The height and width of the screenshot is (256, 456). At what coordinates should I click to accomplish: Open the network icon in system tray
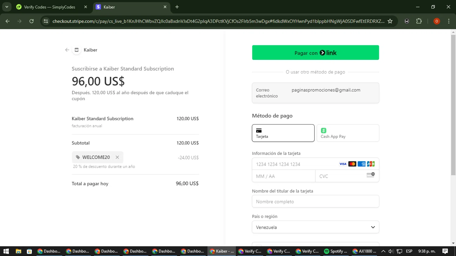(x=399, y=251)
